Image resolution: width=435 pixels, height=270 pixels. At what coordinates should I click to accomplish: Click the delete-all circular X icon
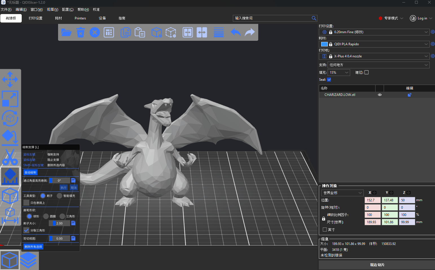coord(95,32)
